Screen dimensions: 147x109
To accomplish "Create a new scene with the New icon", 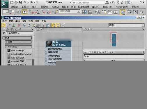I will pos(12,2).
